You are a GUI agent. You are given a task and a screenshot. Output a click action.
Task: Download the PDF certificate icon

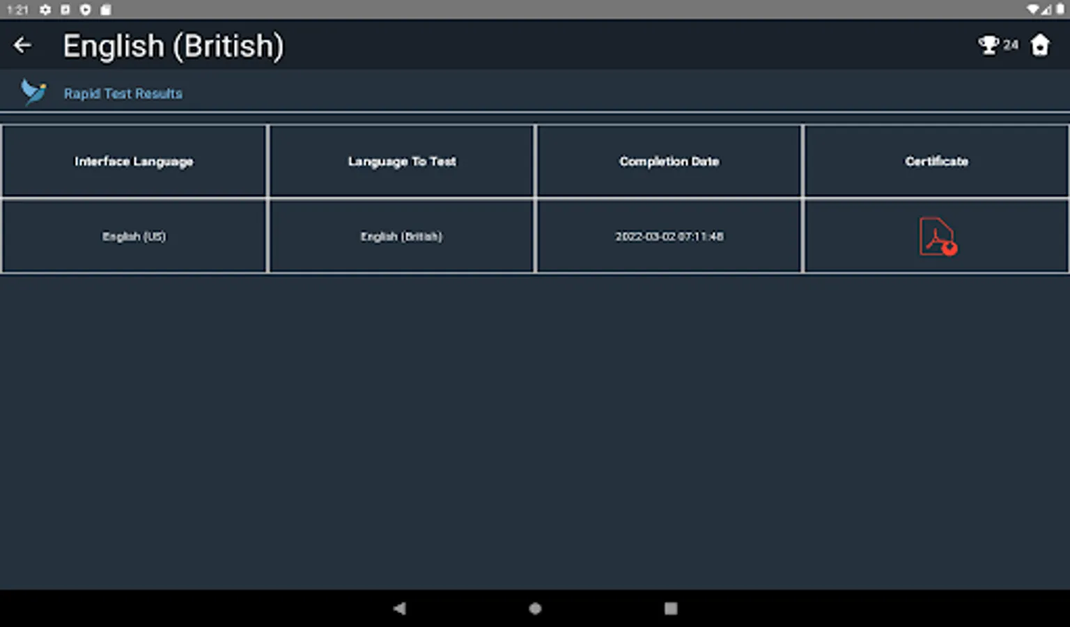click(938, 237)
